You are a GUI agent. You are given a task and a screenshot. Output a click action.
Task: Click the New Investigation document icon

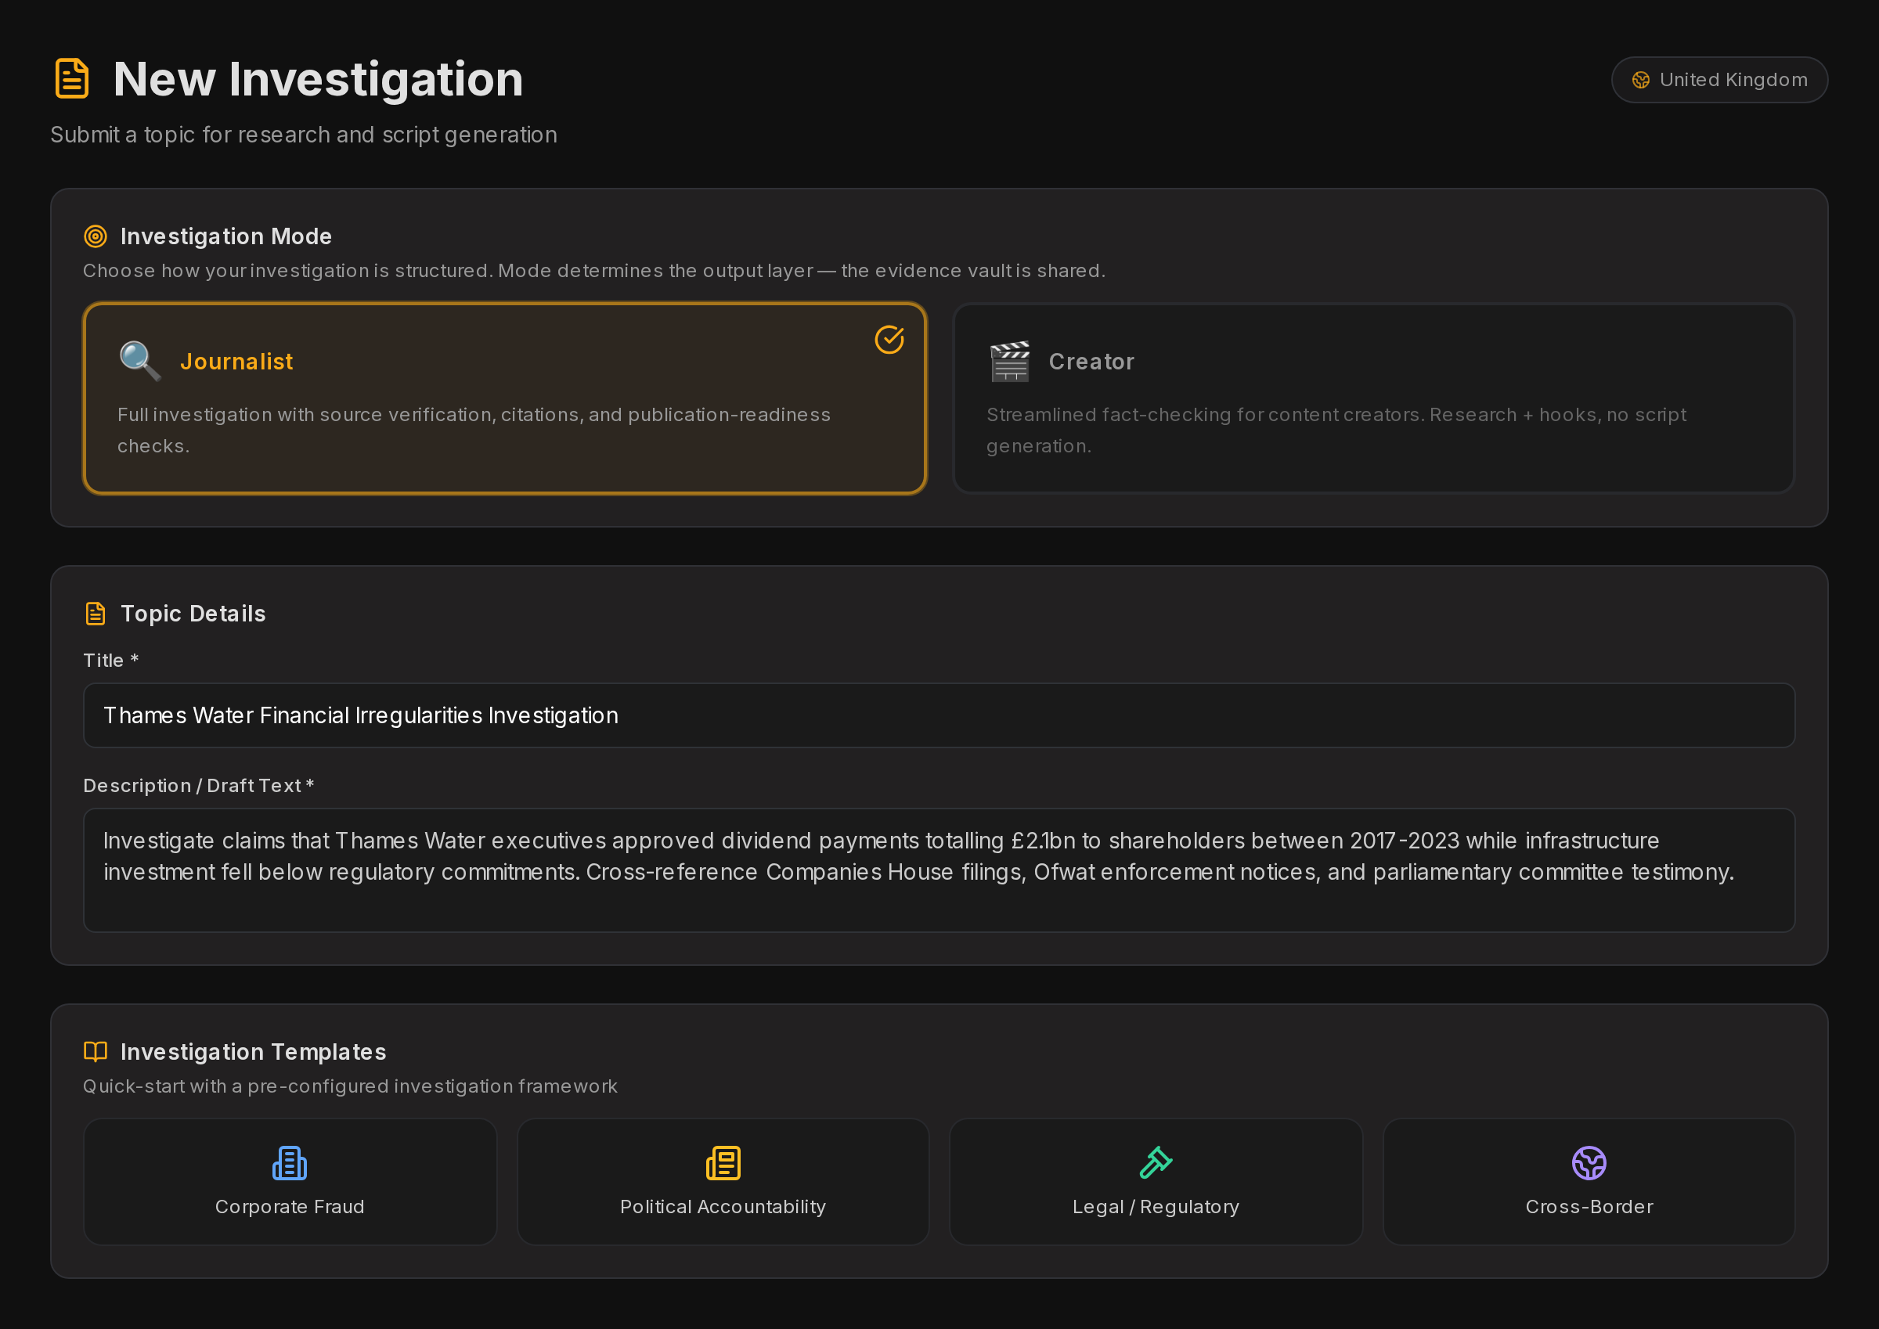tap(72, 78)
